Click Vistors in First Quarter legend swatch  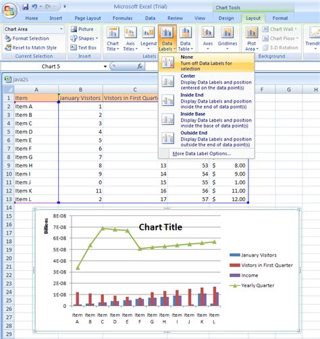235,265
